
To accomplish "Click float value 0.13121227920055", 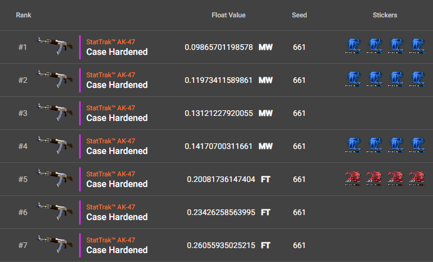I will (x=219, y=113).
